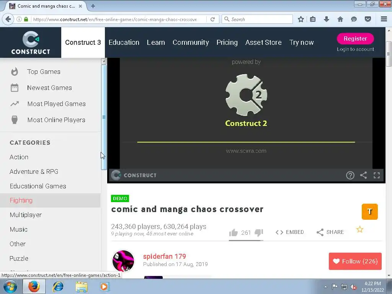Screen dimensions: 392x294
Task: Open the bookmarks list icon in the toolbar
Action: 313,19
